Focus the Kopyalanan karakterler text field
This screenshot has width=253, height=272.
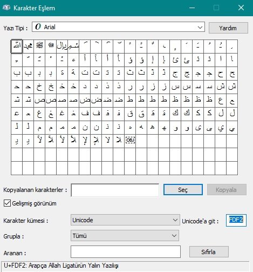pos(115,190)
